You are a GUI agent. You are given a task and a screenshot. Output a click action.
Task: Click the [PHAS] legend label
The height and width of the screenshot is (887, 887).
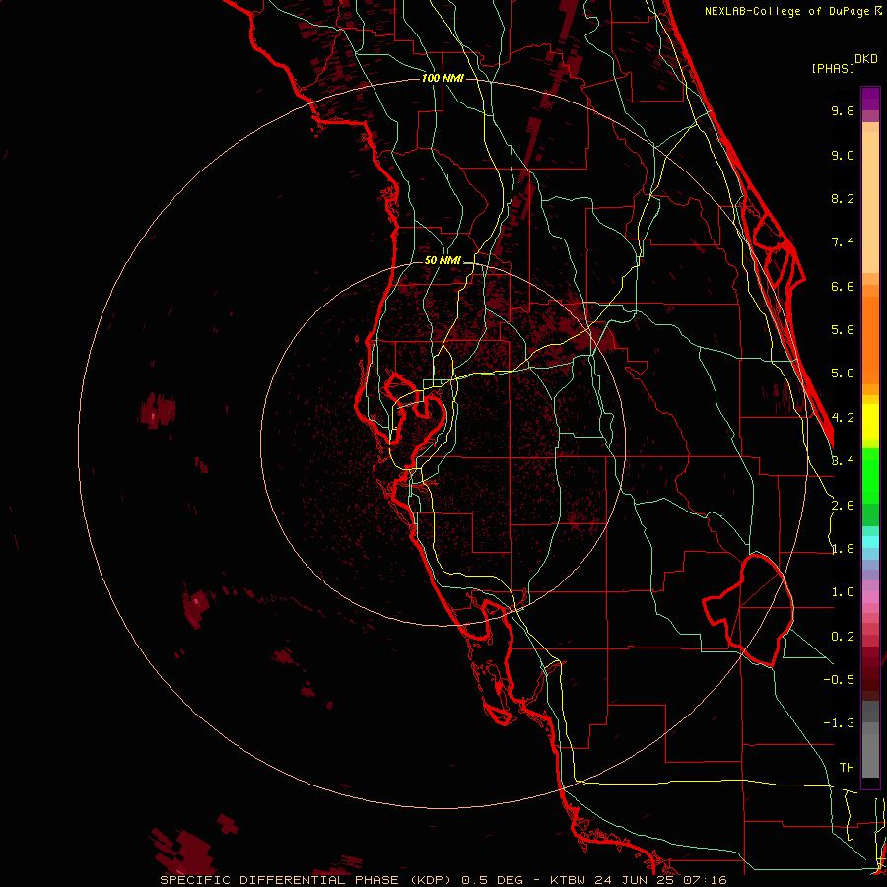[x=833, y=69]
